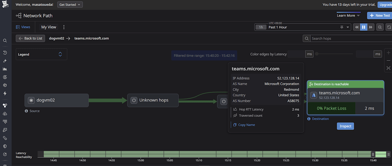
Task: Click the 0% Packet Loss cell
Action: point(331,108)
